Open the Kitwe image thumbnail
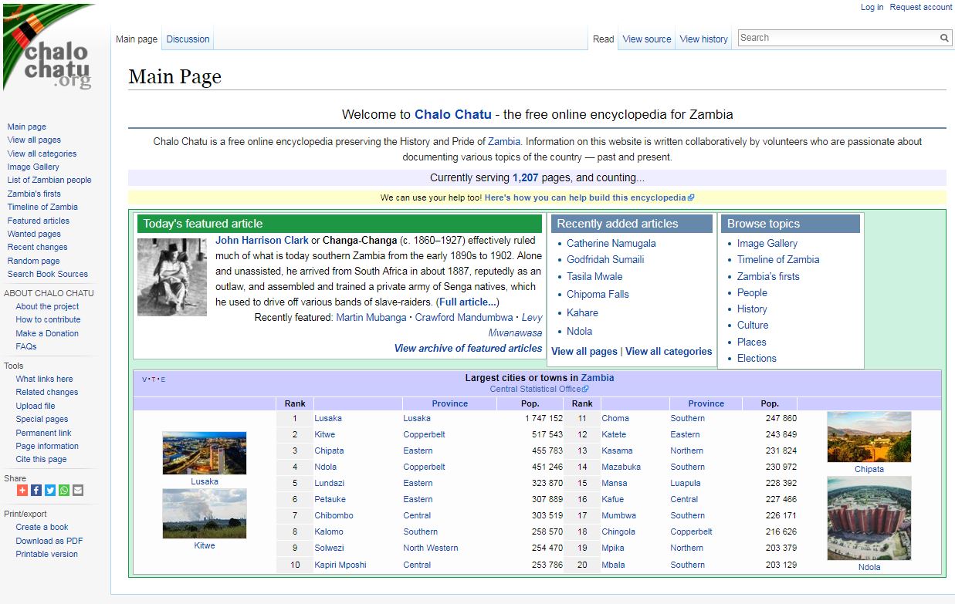This screenshot has width=955, height=604. pyautogui.click(x=205, y=513)
